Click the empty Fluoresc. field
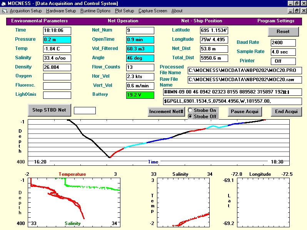 pos(57,86)
